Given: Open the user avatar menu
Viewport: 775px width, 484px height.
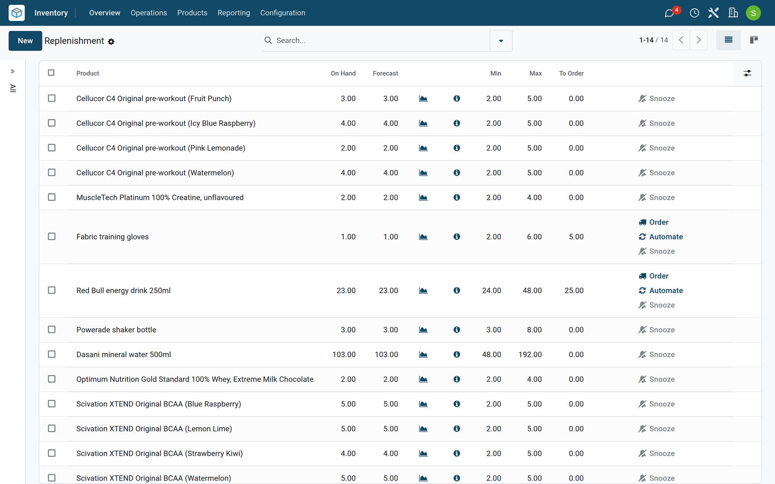Looking at the screenshot, I should [x=753, y=13].
